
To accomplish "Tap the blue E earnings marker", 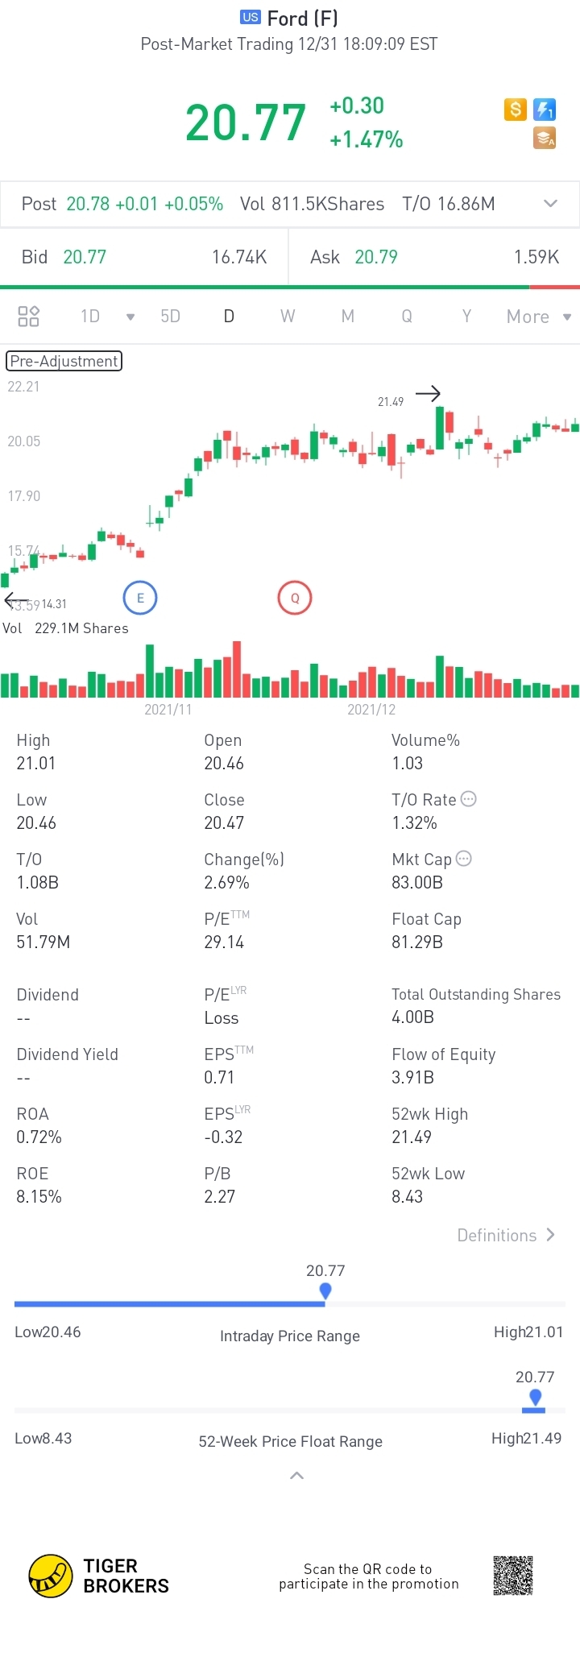I will pyautogui.click(x=140, y=598).
